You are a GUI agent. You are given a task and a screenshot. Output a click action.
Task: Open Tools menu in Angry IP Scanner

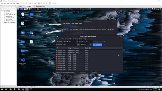[x=80, y=39]
